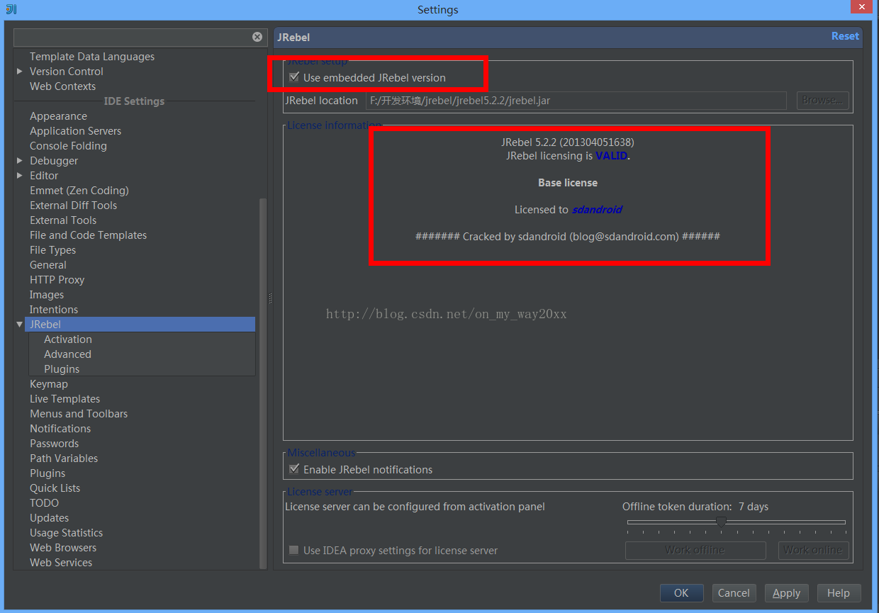Click the IntelliJ icon in the title bar
The width and height of the screenshot is (879, 613).
[x=11, y=9]
